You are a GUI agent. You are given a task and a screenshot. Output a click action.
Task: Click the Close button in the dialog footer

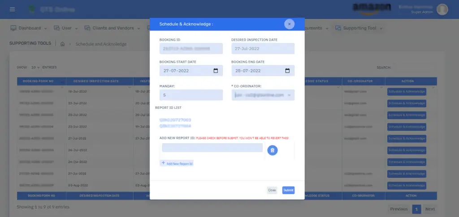click(x=272, y=190)
